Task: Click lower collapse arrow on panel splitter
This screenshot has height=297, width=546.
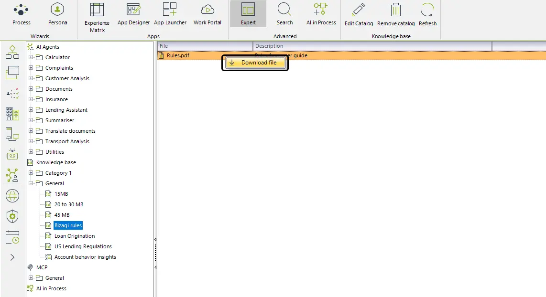Action: [155, 267]
